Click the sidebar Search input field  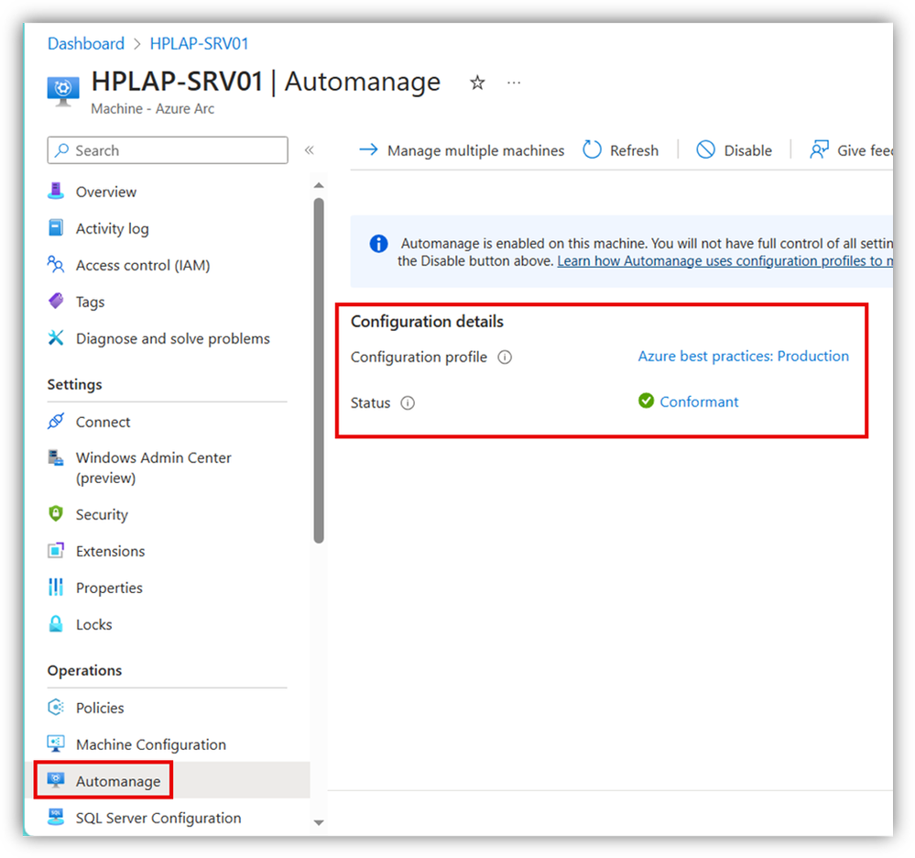point(168,150)
